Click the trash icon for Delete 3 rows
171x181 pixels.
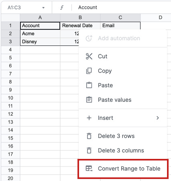point(89,136)
